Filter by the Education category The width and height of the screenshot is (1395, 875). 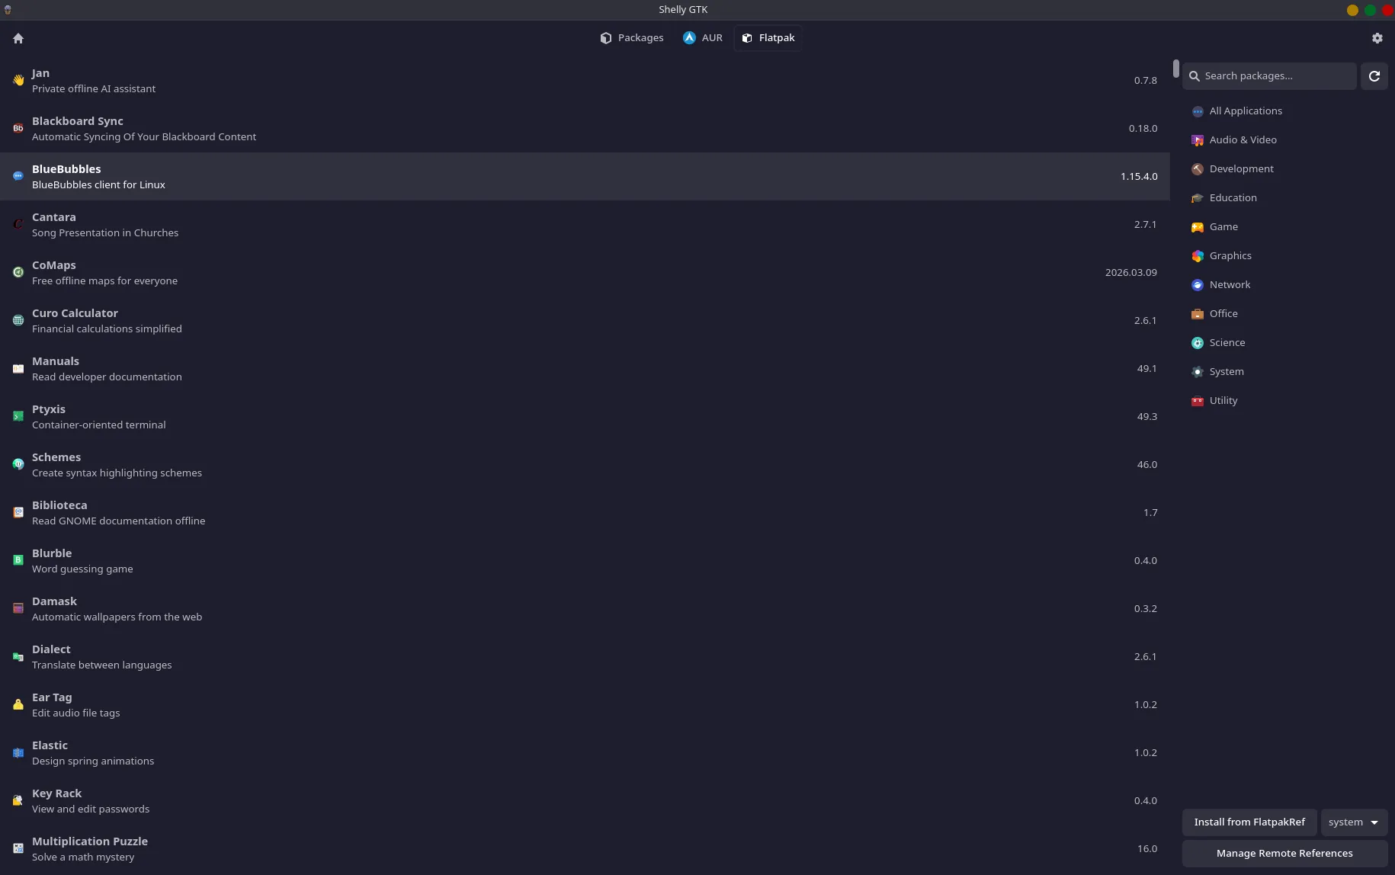click(x=1285, y=198)
